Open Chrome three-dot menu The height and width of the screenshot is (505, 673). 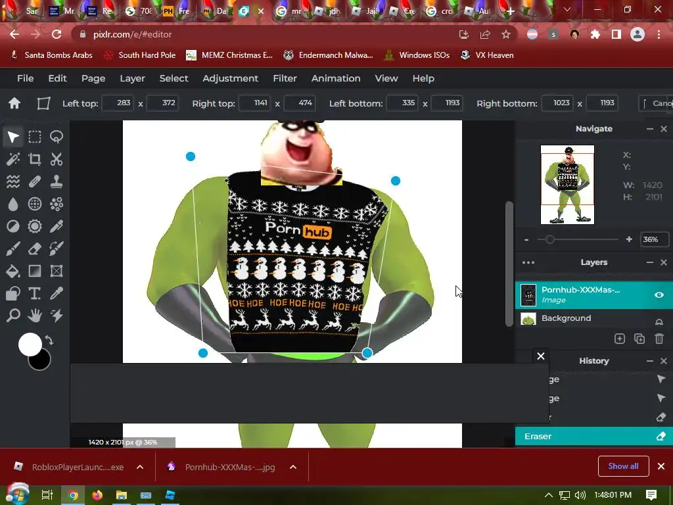coord(659,34)
